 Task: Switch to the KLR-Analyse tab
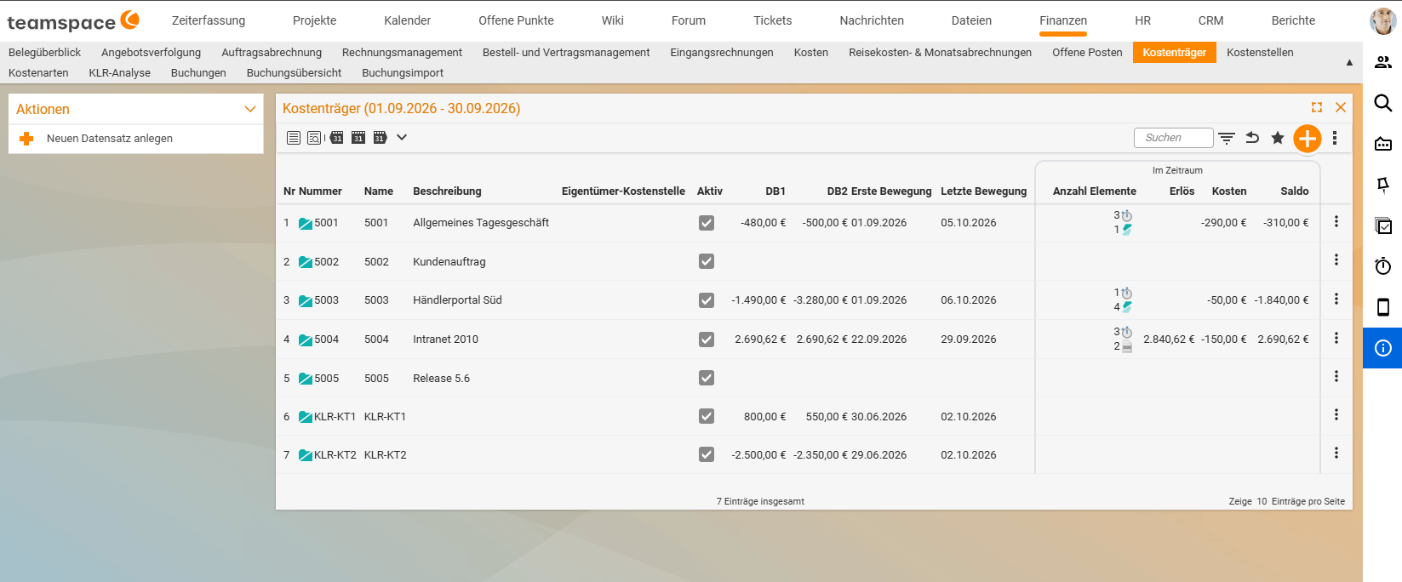[120, 73]
